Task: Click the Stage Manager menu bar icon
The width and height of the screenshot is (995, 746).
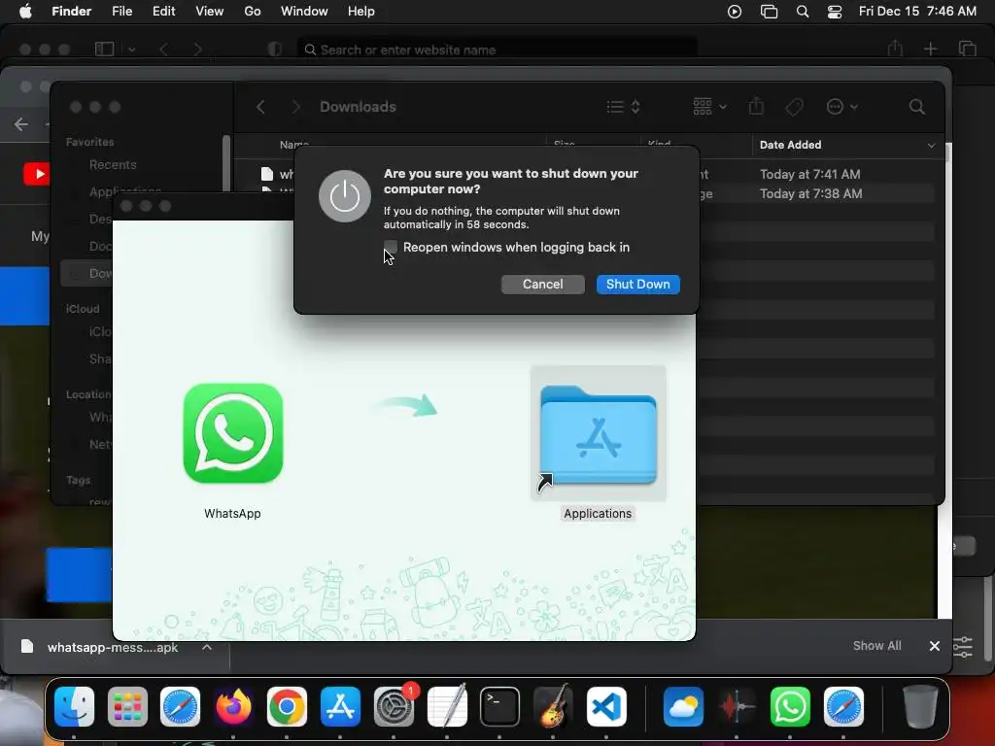Action: click(770, 12)
